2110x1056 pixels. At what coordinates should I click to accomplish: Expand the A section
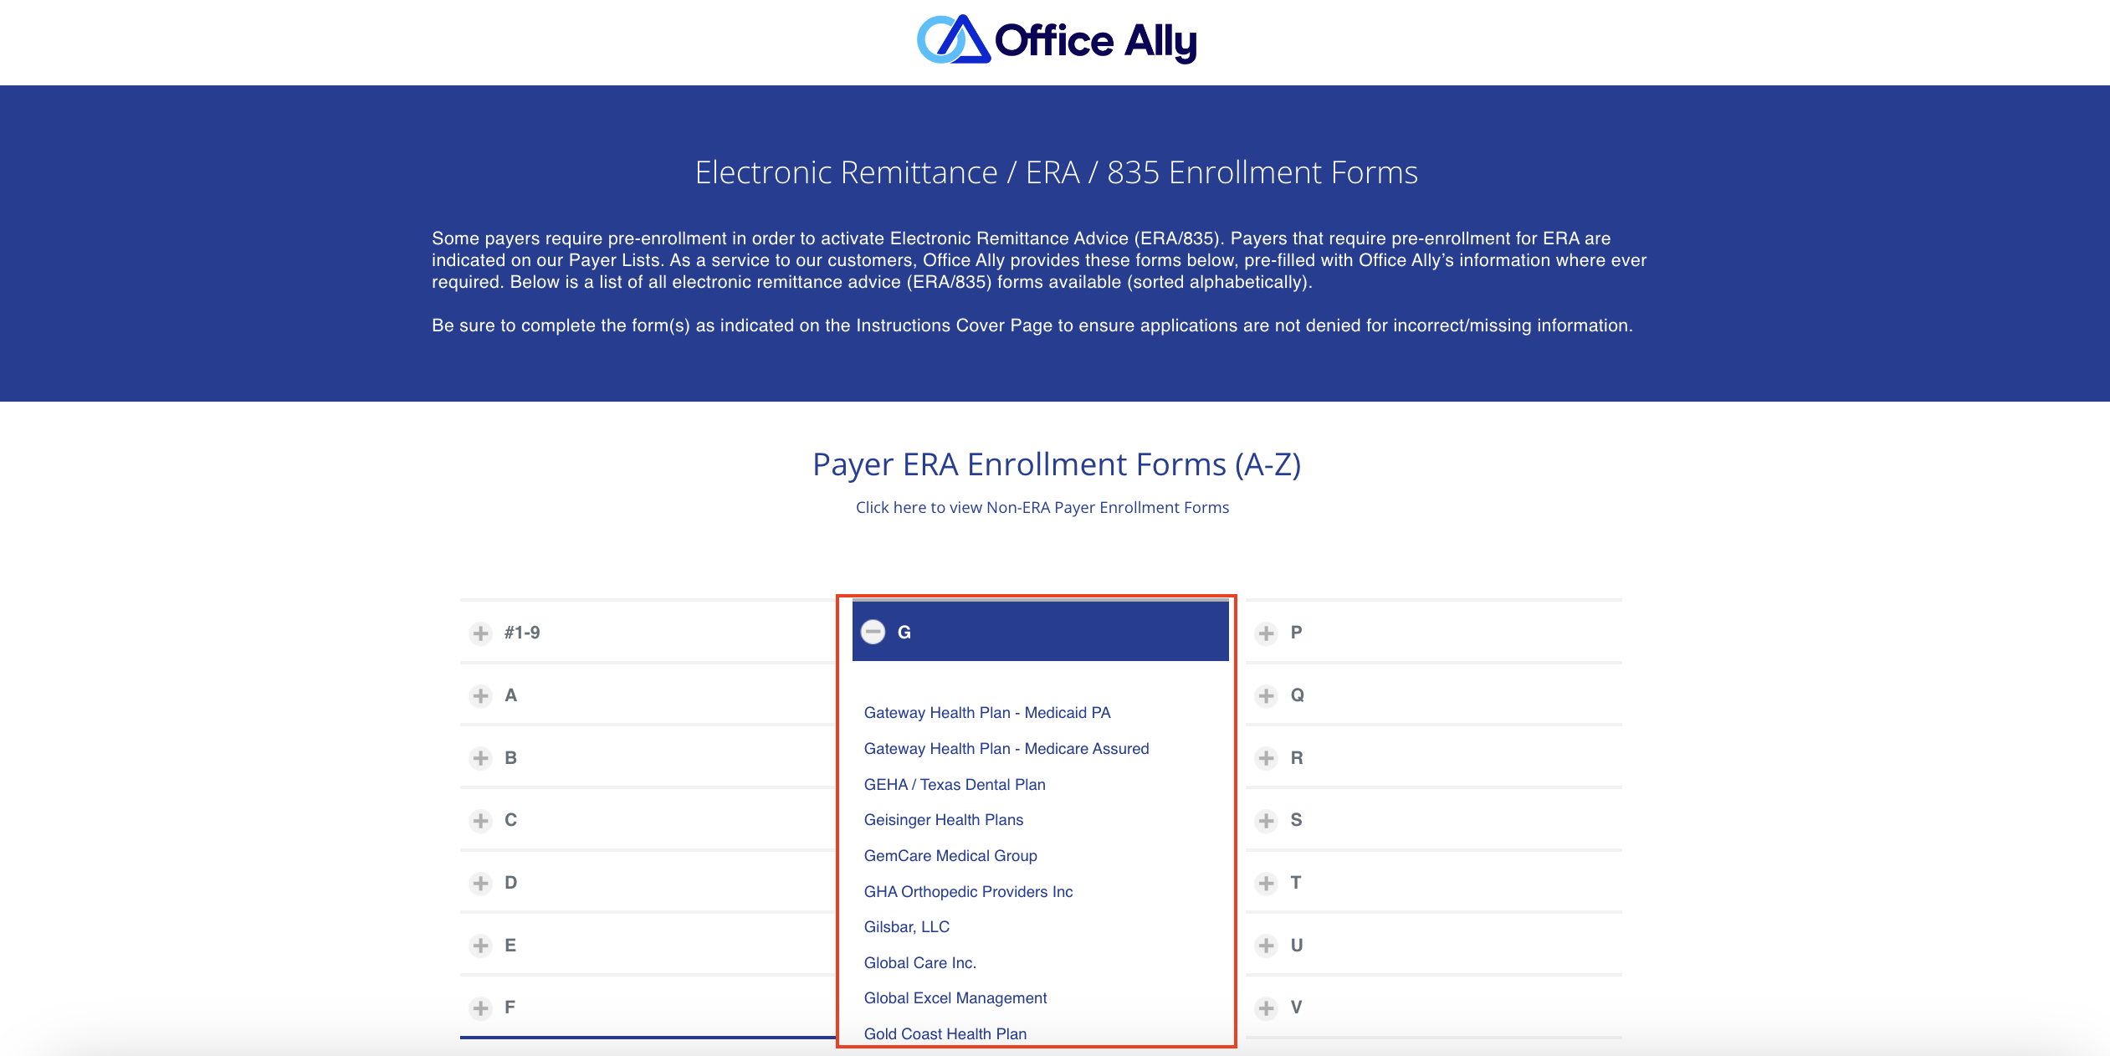pyautogui.click(x=482, y=695)
